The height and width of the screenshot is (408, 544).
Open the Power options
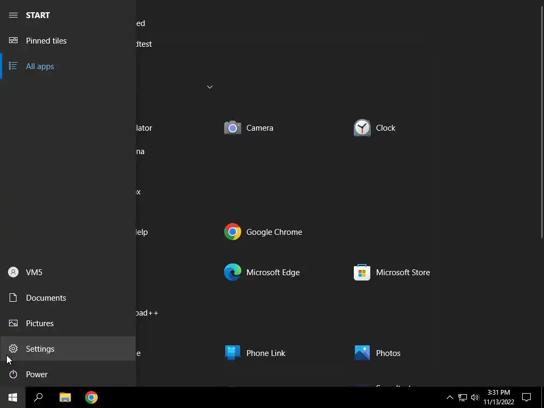(x=68, y=374)
